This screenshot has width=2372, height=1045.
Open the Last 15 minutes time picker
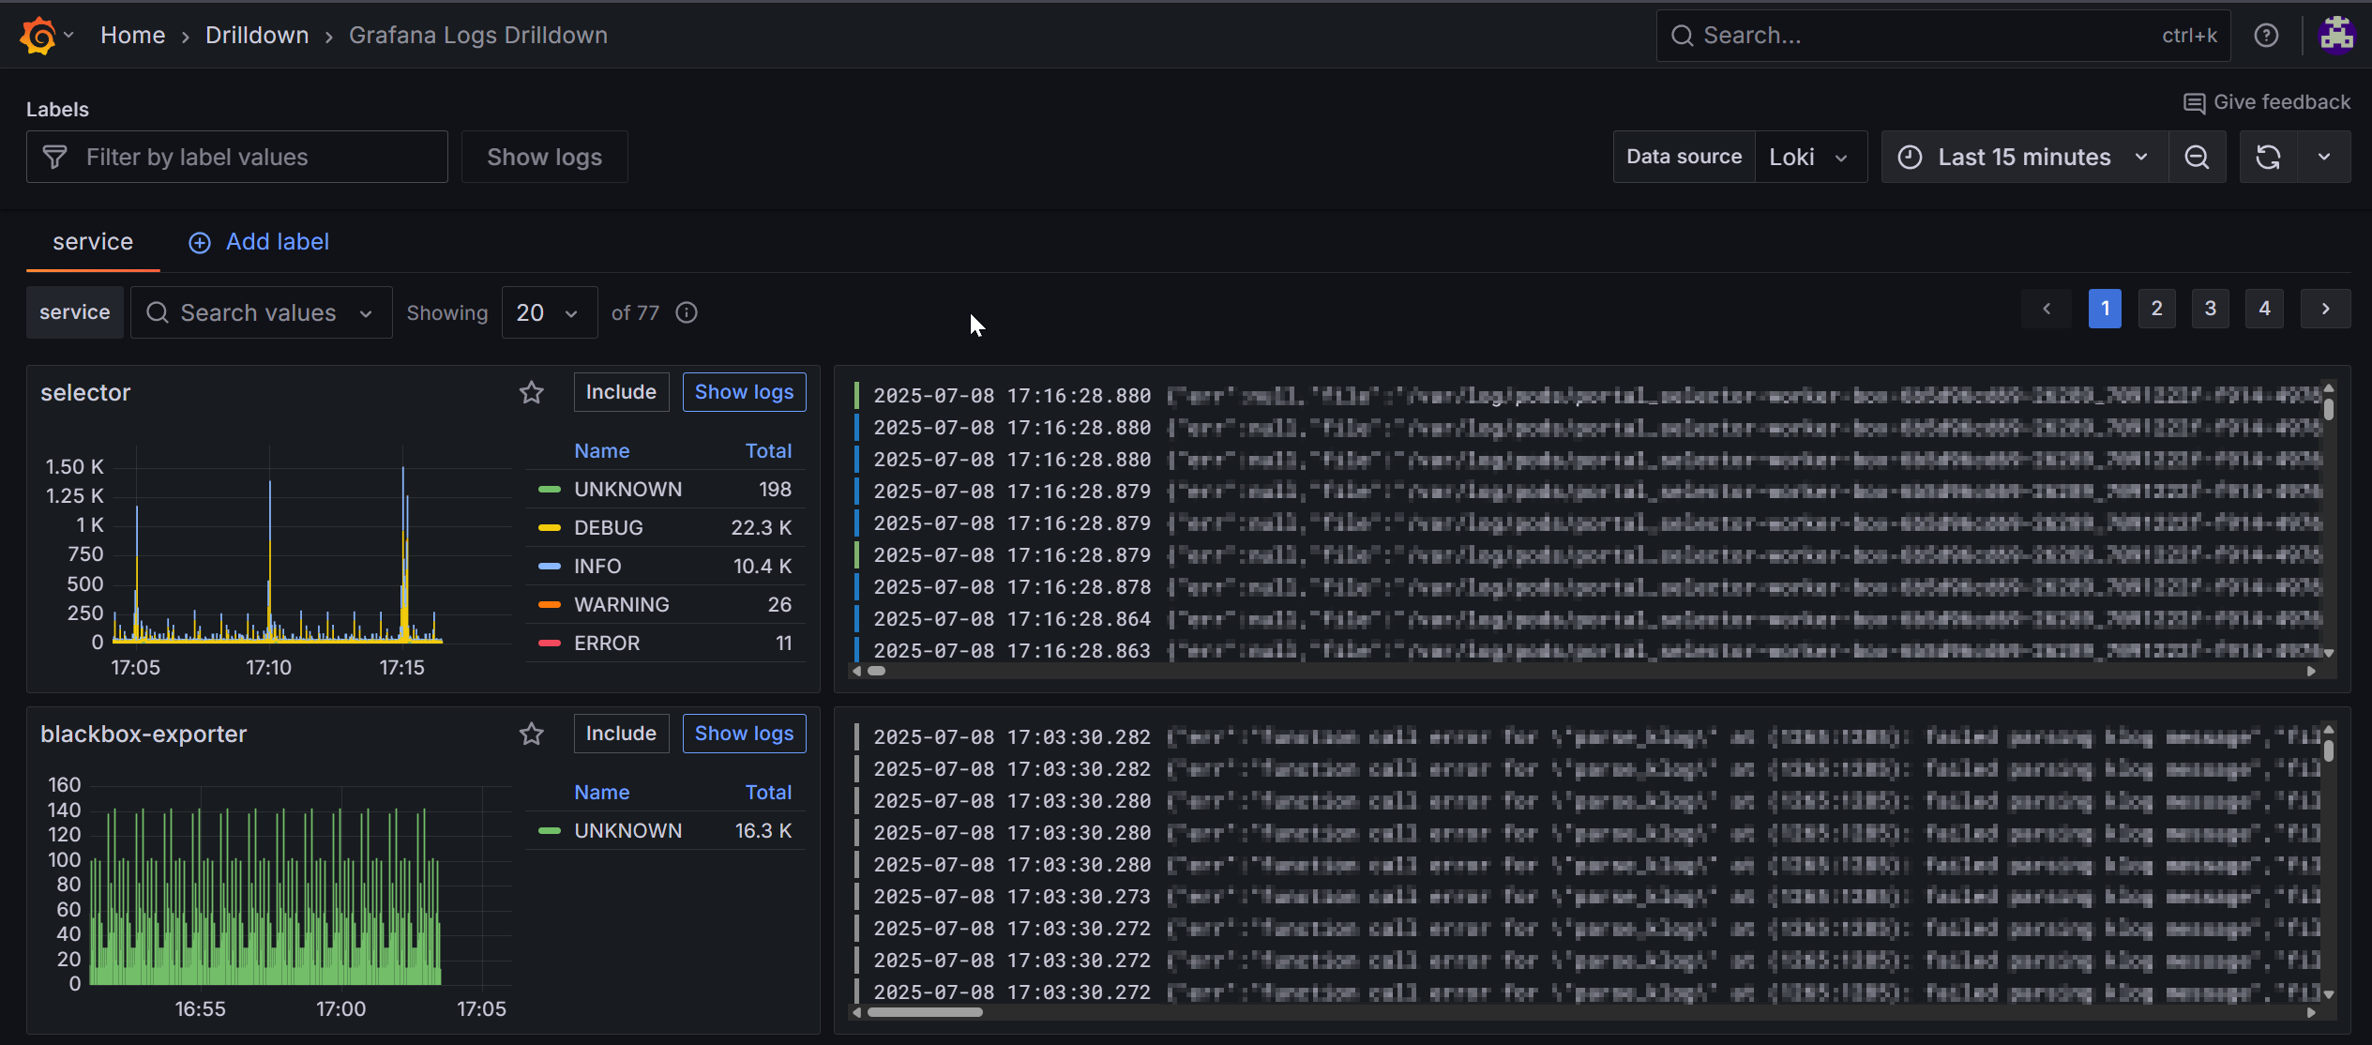click(x=2024, y=157)
